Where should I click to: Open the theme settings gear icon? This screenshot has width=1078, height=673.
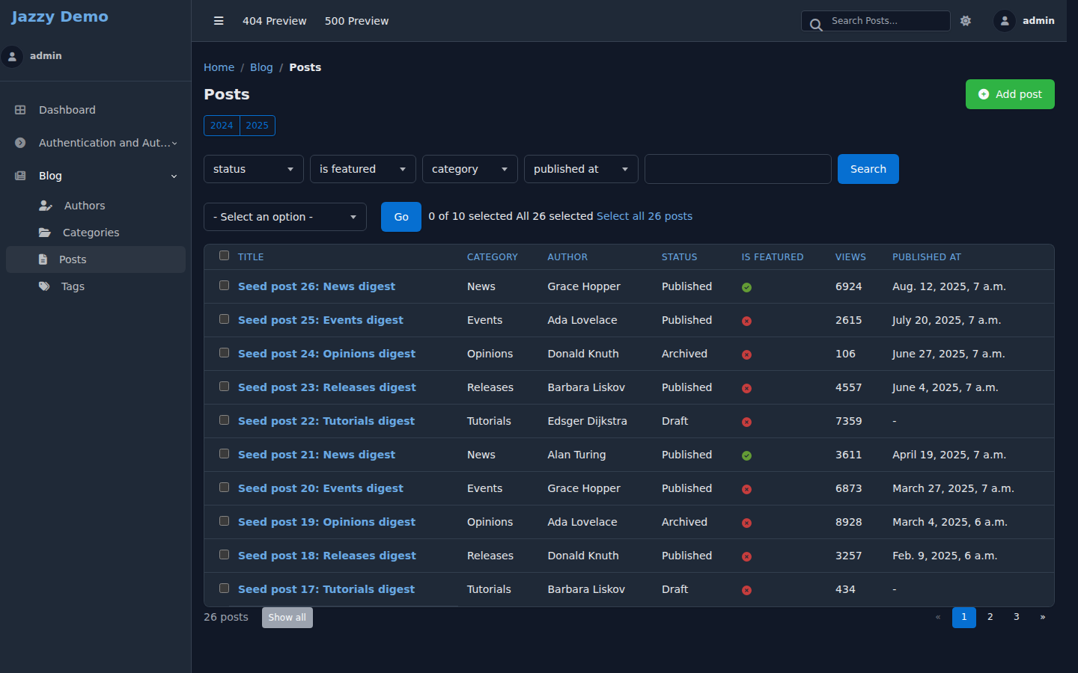pos(966,21)
